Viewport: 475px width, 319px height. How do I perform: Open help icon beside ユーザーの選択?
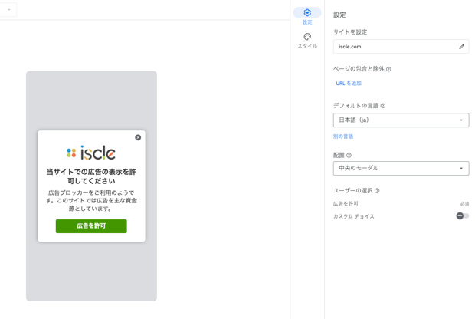click(377, 191)
